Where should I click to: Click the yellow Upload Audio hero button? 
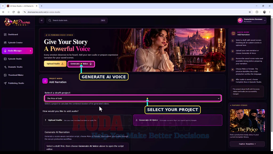[55, 64]
